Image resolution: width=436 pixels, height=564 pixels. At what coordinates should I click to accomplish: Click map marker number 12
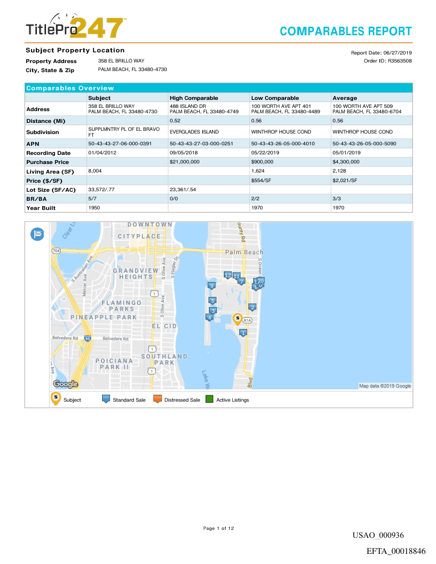[228, 275]
